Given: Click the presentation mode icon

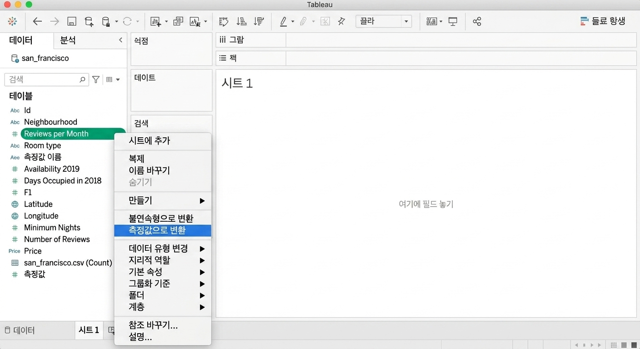Looking at the screenshot, I should point(453,21).
